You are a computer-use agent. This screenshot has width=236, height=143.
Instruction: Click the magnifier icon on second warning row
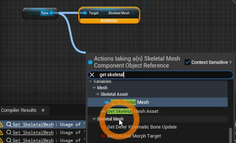9,132
